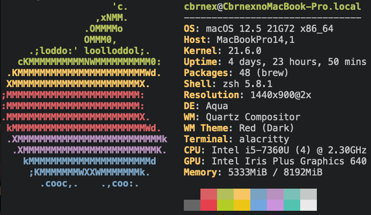Click the muted purple top-row color block
Viewport: 371px width, 215px height.
click(x=275, y=194)
